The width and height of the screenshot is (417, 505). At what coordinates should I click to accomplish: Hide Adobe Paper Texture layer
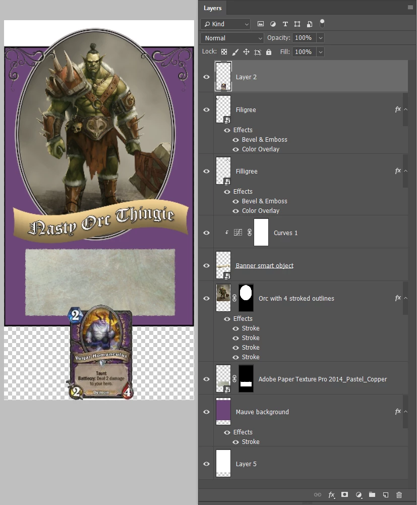coord(206,379)
